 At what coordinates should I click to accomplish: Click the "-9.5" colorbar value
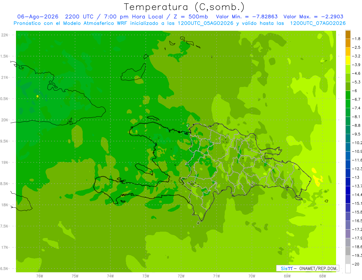[x=357, y=134]
